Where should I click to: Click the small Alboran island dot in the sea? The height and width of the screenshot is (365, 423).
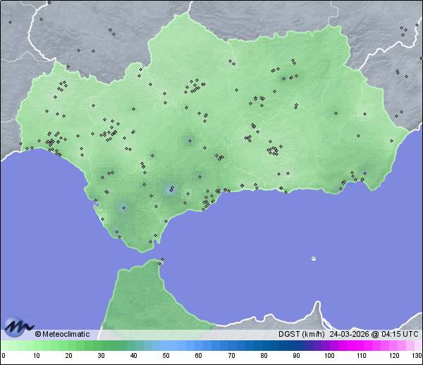point(313,258)
